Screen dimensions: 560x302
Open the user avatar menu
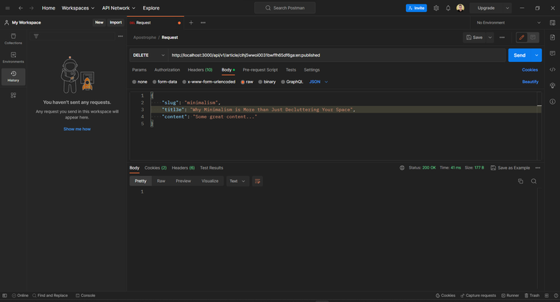(461, 8)
